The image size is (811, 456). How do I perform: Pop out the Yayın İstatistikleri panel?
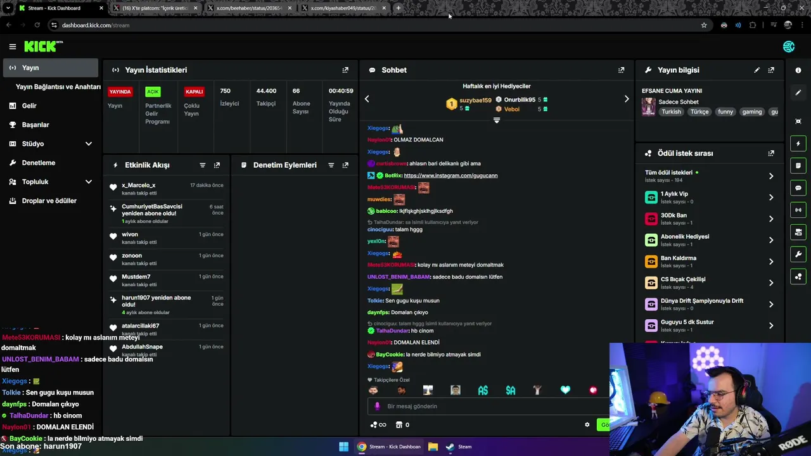345,70
